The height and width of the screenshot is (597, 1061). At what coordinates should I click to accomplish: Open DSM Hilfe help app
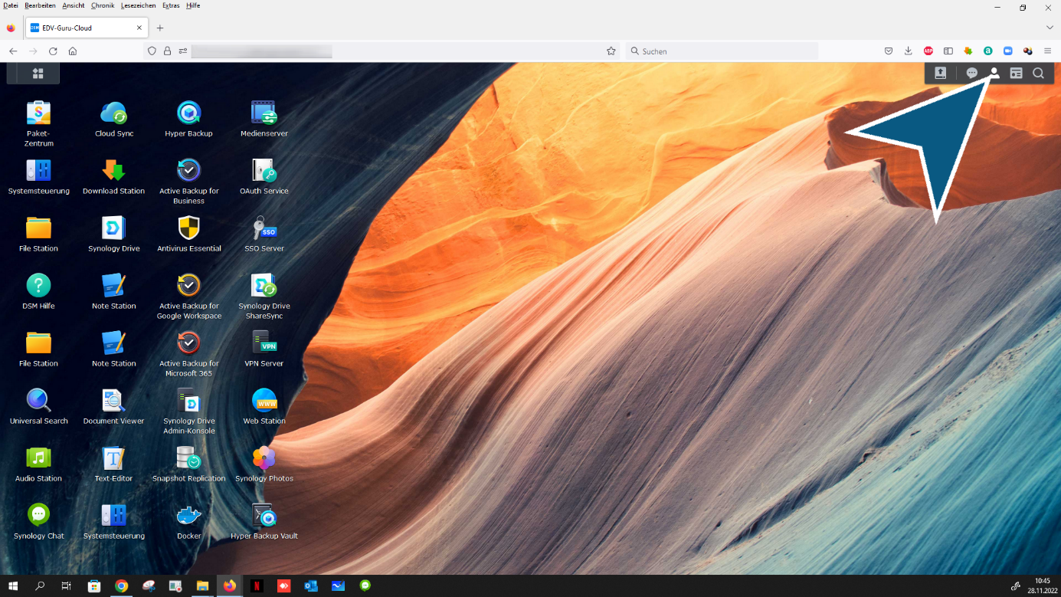38,286
